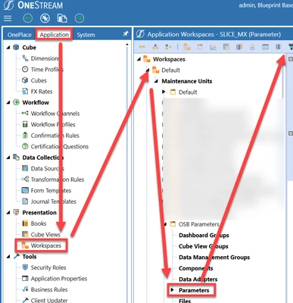293x303 pixels.
Task: Switch to the OnePlace tab
Action: 20,35
